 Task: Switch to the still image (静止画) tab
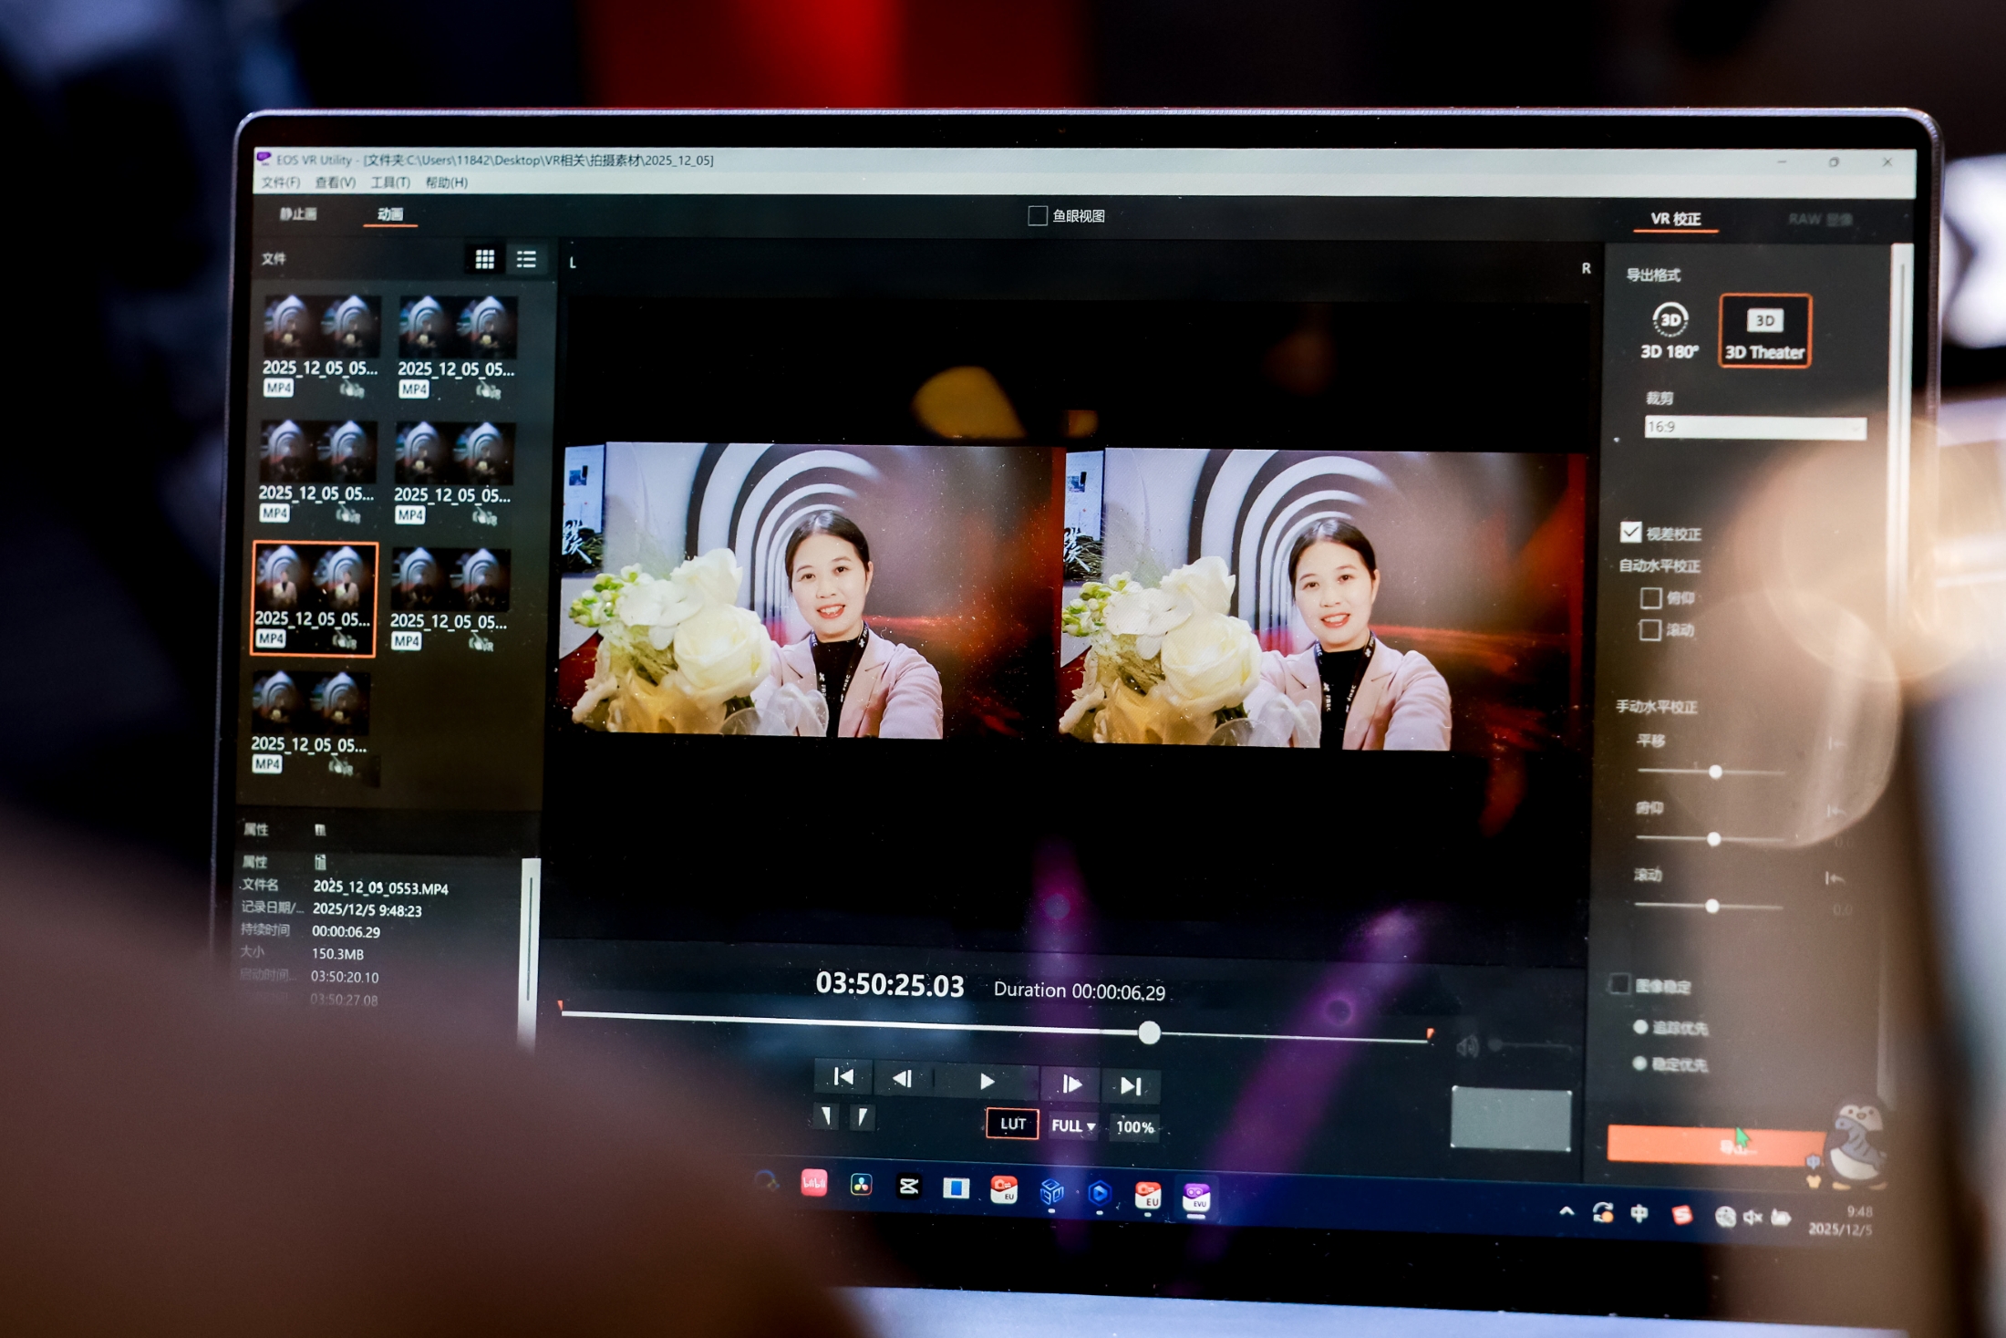tap(298, 213)
